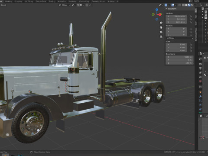Toggle viewport gizmos display
This screenshot has height=156, width=208.
[166, 5]
